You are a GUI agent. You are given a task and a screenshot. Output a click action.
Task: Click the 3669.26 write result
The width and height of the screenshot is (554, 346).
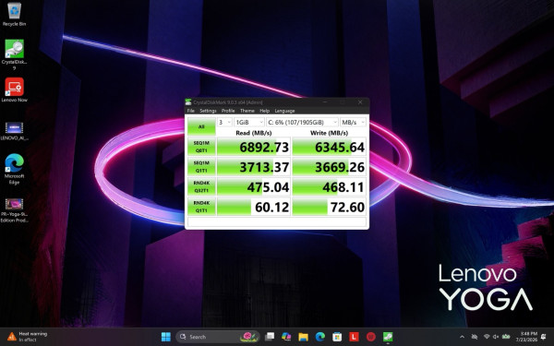tap(329, 167)
